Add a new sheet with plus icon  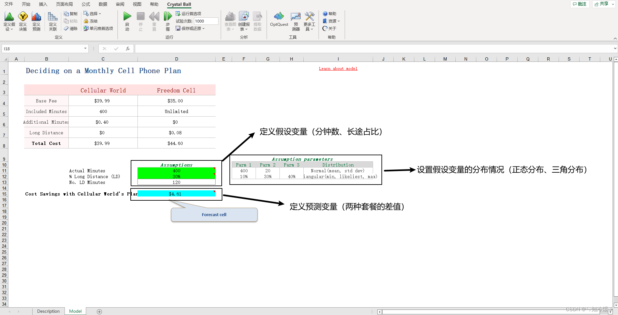point(99,311)
